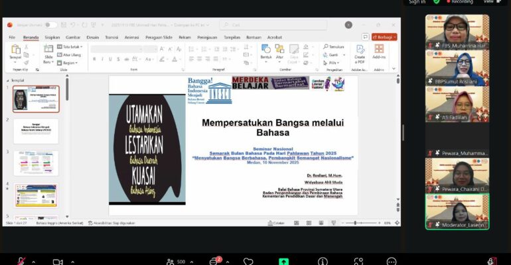Image resolution: width=511 pixels, height=265 pixels.
Task: Click the Zoom share screen green icon
Action: click(x=284, y=261)
